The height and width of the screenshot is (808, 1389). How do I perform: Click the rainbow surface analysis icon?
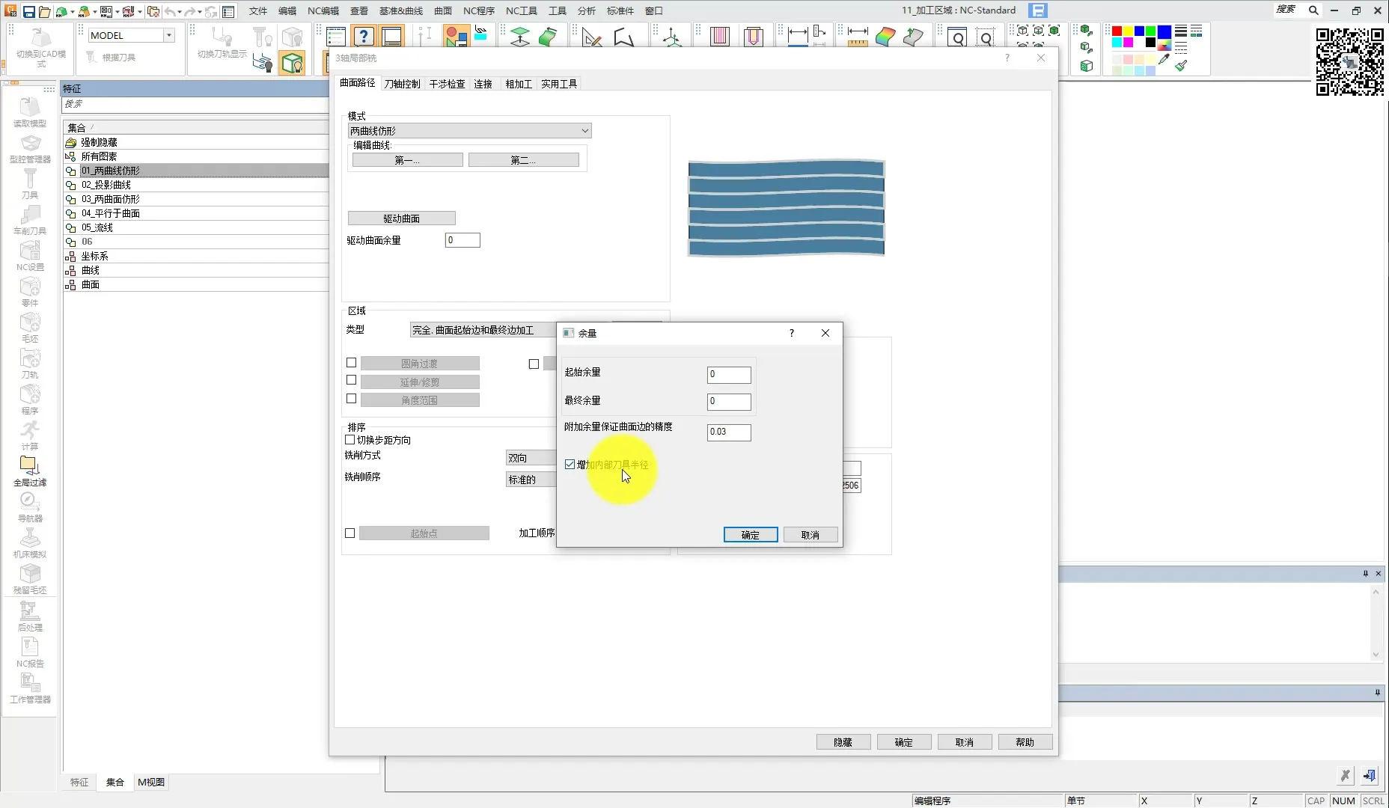(x=885, y=37)
